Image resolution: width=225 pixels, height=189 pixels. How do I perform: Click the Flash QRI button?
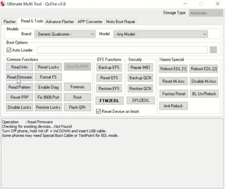tap(77, 107)
